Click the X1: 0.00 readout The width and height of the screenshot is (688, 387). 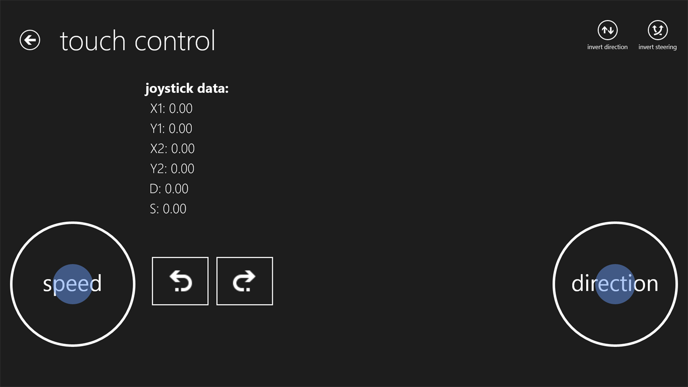[x=171, y=108]
